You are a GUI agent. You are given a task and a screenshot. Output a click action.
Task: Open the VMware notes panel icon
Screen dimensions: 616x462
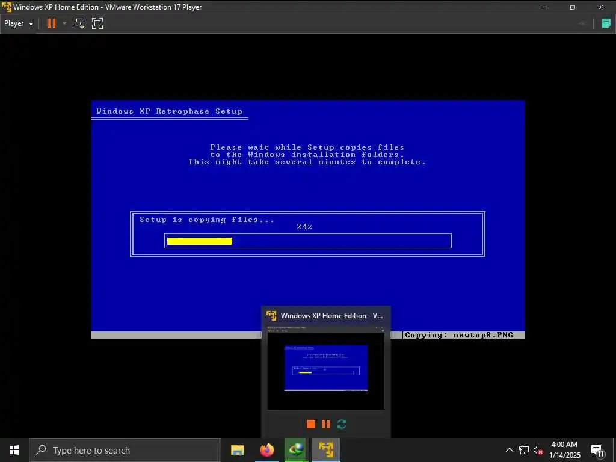tap(606, 23)
